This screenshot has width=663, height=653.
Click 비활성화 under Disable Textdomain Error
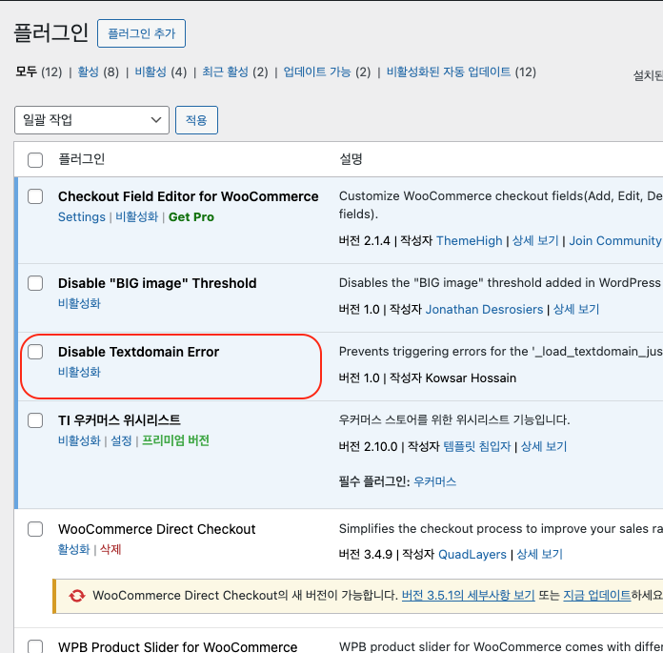(79, 372)
